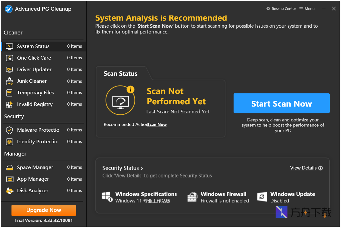The image size is (341, 228).
Task: Expand the Security Status chevron arrow
Action: [142, 168]
